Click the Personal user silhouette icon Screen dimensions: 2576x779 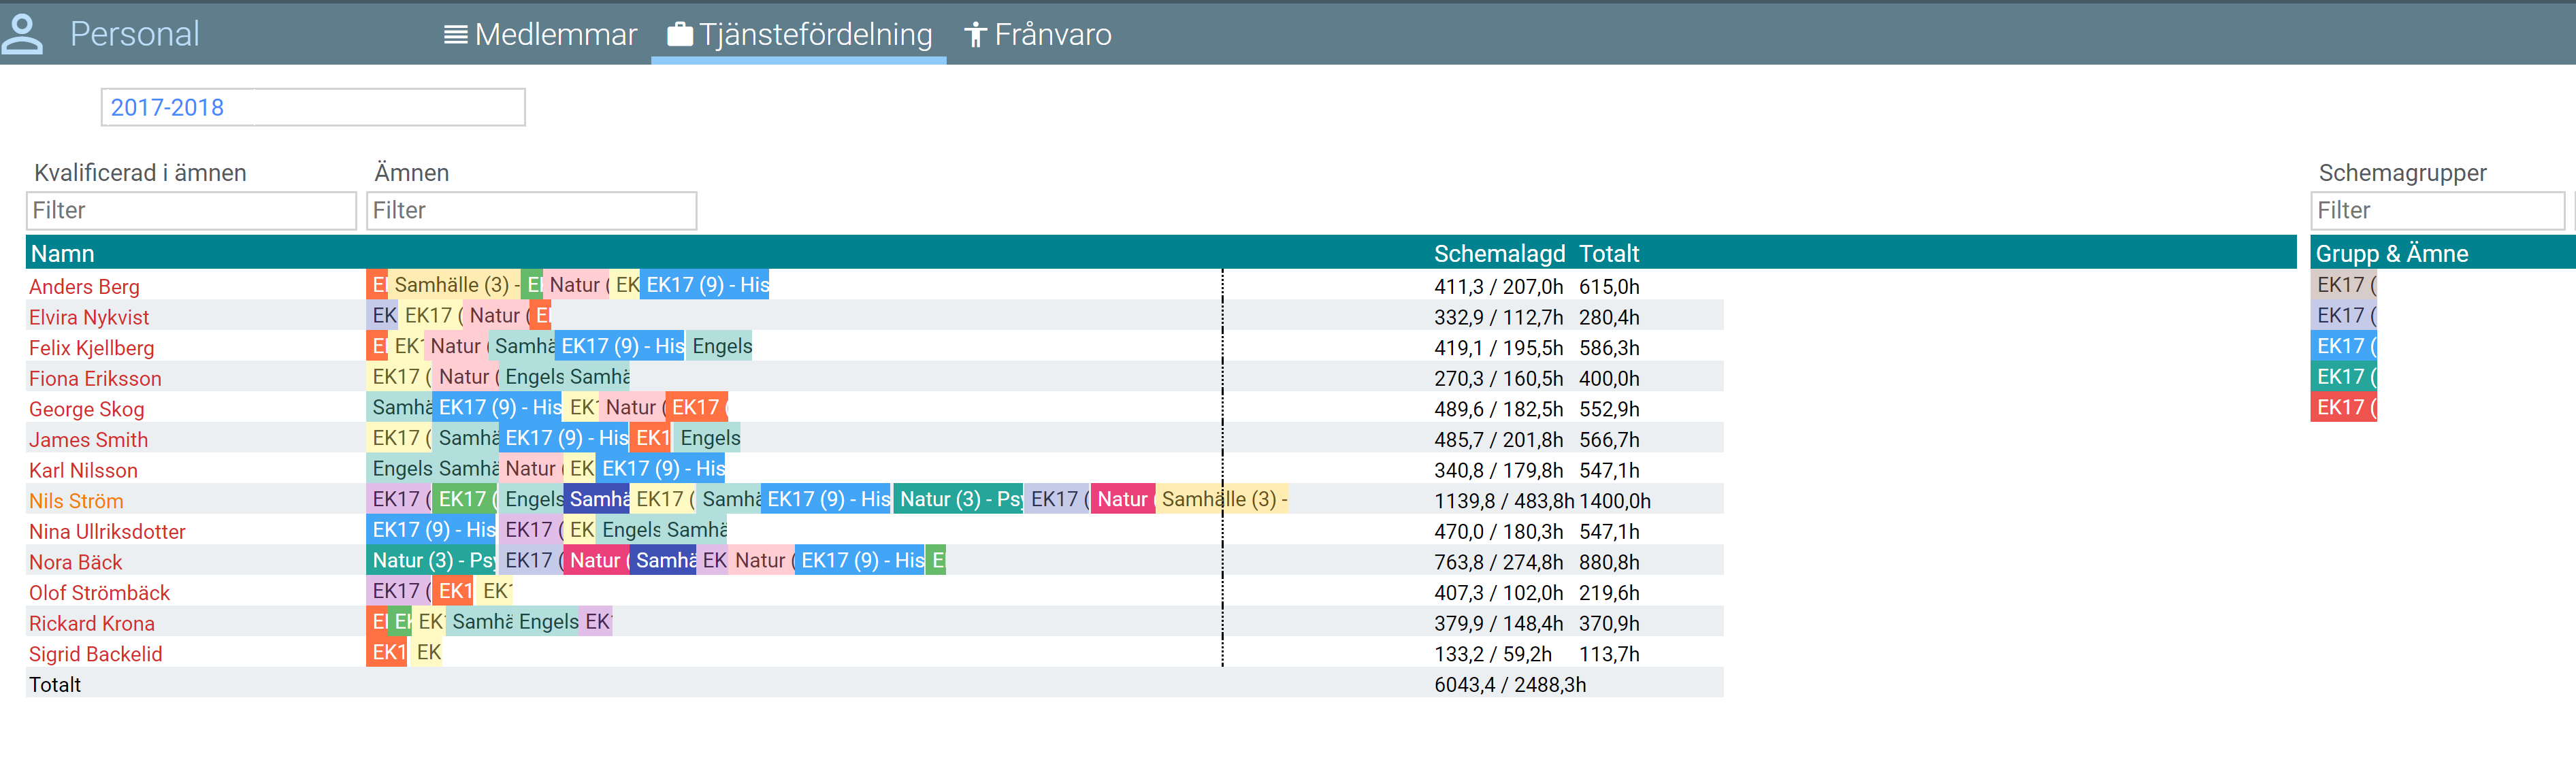point(22,34)
